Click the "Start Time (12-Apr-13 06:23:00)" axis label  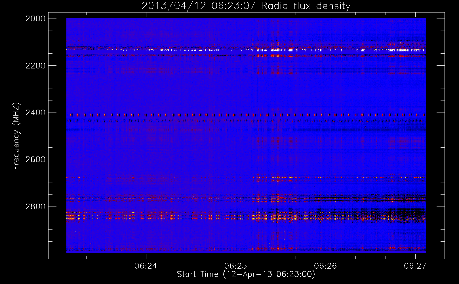pos(246,274)
